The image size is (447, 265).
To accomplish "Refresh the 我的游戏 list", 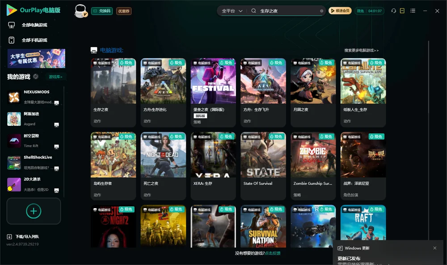I will click(36, 77).
